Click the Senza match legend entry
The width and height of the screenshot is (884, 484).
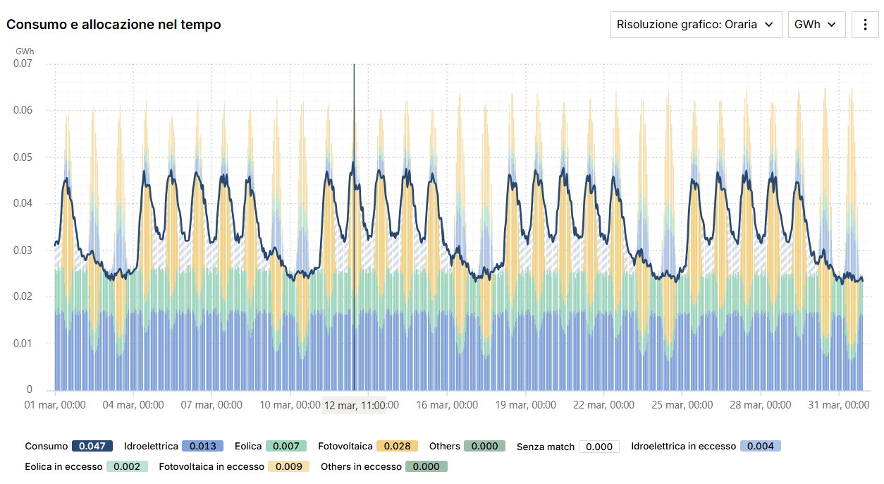click(568, 447)
